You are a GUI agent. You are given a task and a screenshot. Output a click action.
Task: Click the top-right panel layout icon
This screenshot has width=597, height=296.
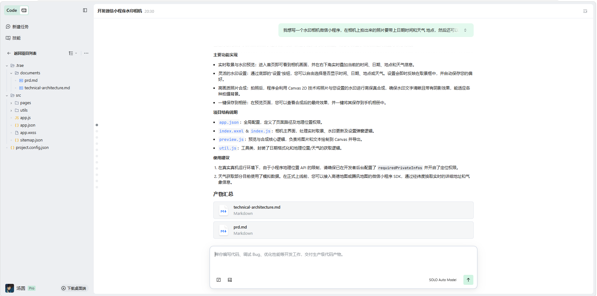585,11
